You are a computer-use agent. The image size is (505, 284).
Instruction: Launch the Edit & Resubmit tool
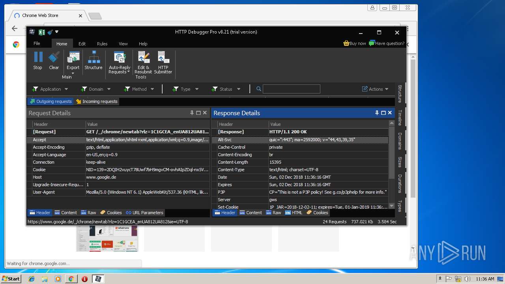[x=143, y=62]
